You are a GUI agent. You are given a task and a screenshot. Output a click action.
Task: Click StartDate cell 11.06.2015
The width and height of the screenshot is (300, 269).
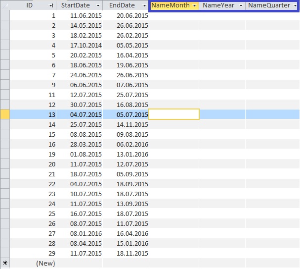[80, 15]
